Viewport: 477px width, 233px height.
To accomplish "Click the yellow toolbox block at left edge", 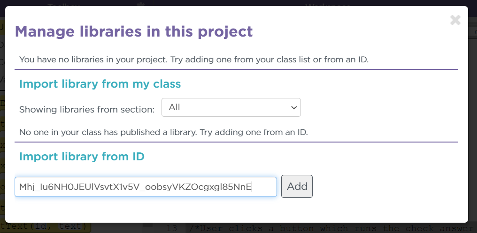I will [2, 103].
